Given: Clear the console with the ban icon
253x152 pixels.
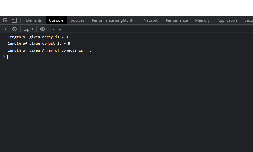Looking at the screenshot, I should tap(15, 29).
